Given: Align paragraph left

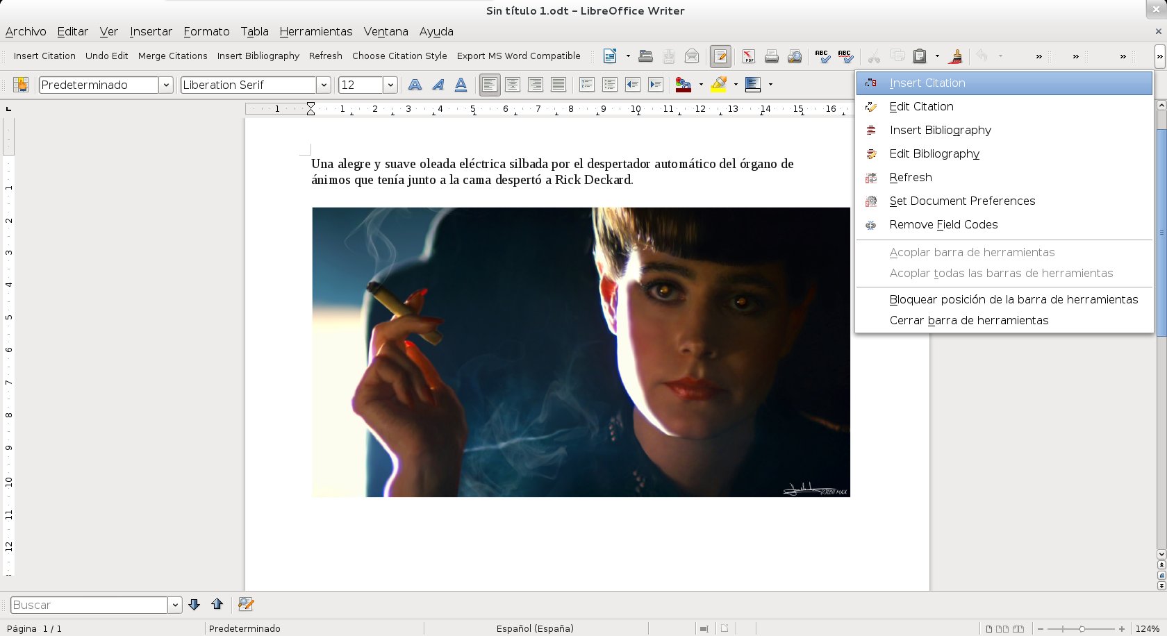Looking at the screenshot, I should click(x=490, y=85).
